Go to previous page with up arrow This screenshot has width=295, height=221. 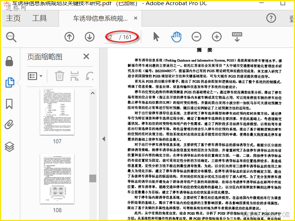[x=69, y=37]
